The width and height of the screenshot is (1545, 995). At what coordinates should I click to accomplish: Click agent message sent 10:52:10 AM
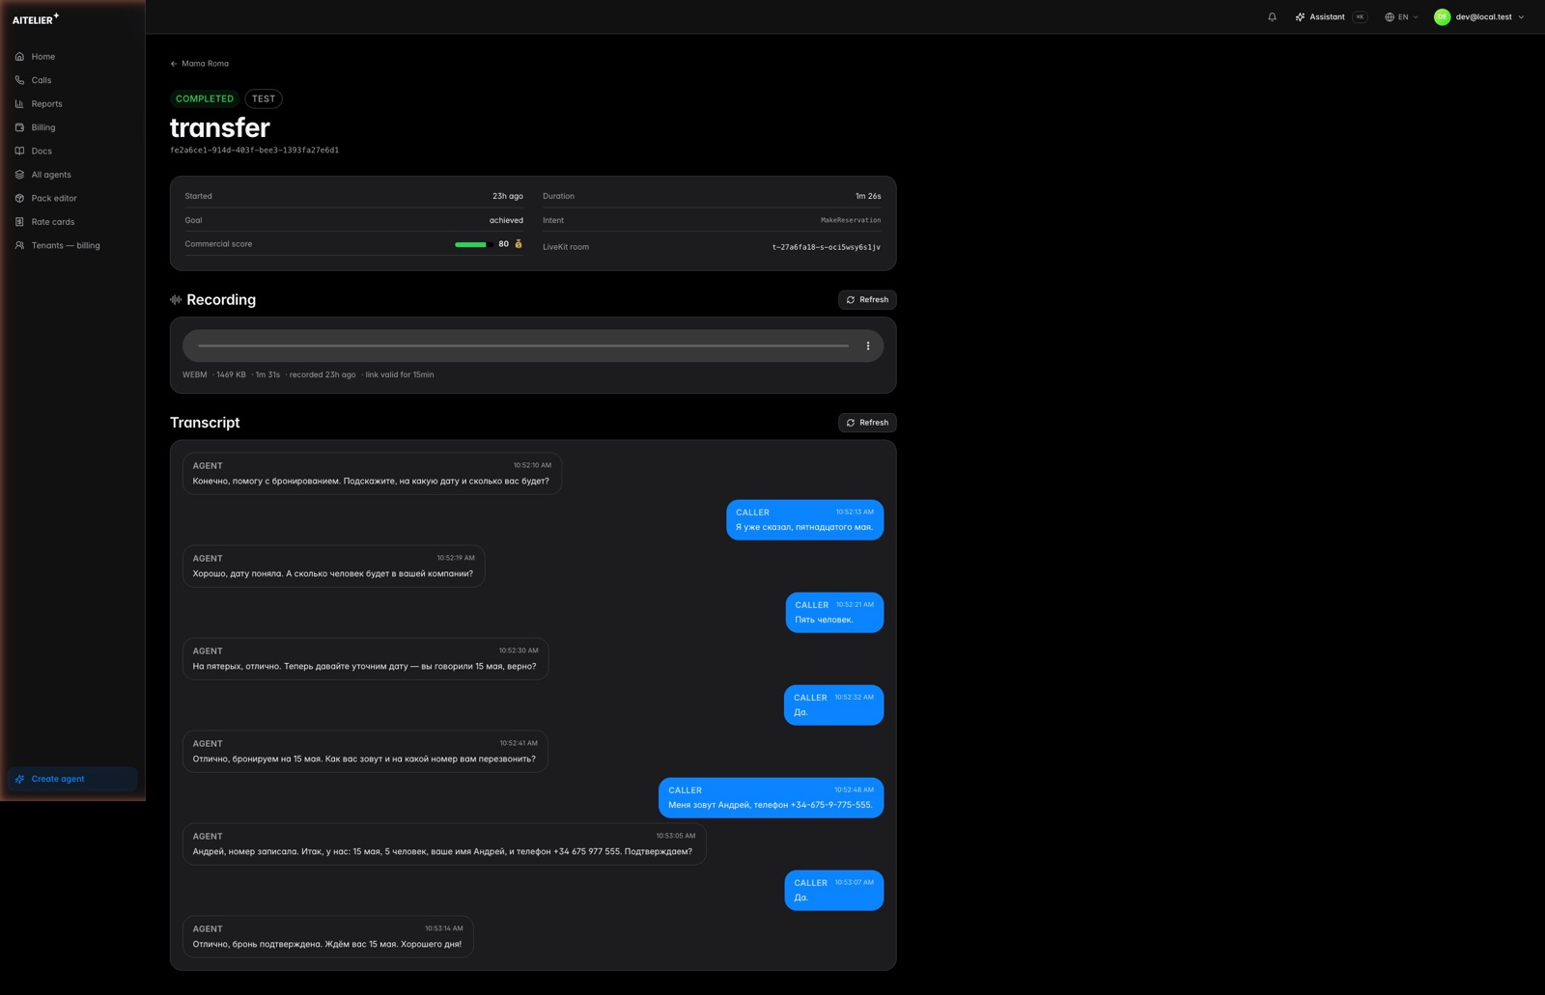pos(372,473)
